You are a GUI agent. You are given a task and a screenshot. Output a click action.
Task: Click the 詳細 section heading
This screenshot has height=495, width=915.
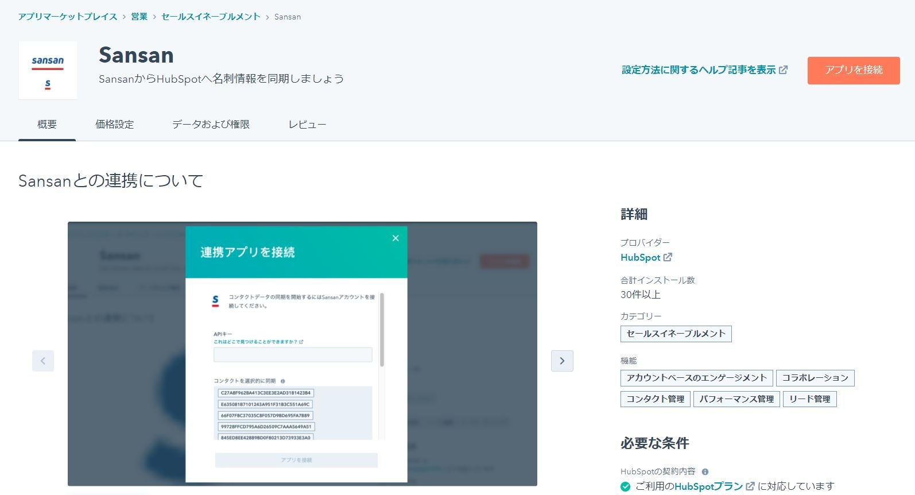[x=634, y=214]
